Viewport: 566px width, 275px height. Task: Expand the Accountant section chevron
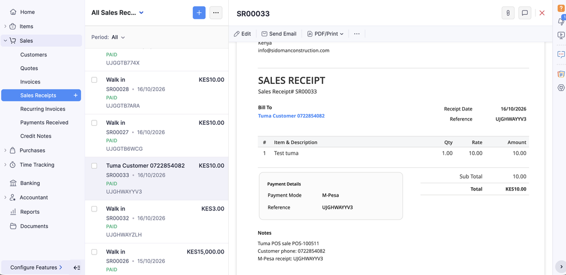pos(5,198)
